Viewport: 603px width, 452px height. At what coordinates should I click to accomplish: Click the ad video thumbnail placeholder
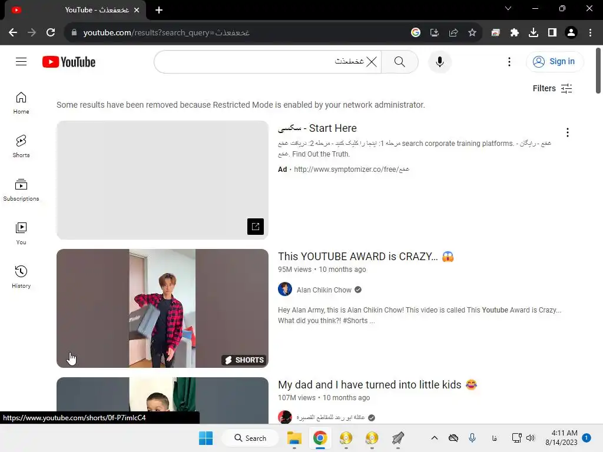pos(163,180)
